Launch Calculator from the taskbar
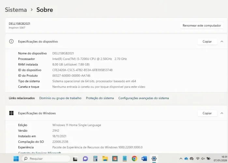228x163 pixels. [95, 159]
